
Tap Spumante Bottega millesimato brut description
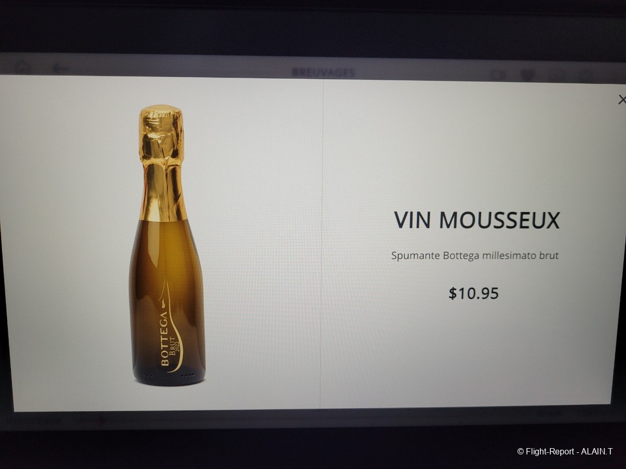coord(475,256)
